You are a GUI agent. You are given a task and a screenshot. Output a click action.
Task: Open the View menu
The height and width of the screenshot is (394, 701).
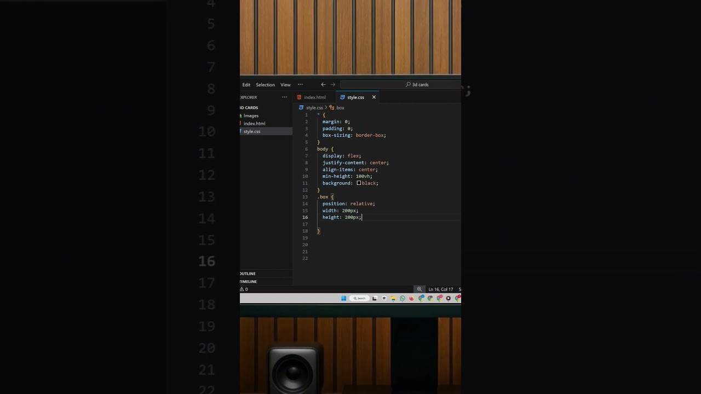(285, 85)
